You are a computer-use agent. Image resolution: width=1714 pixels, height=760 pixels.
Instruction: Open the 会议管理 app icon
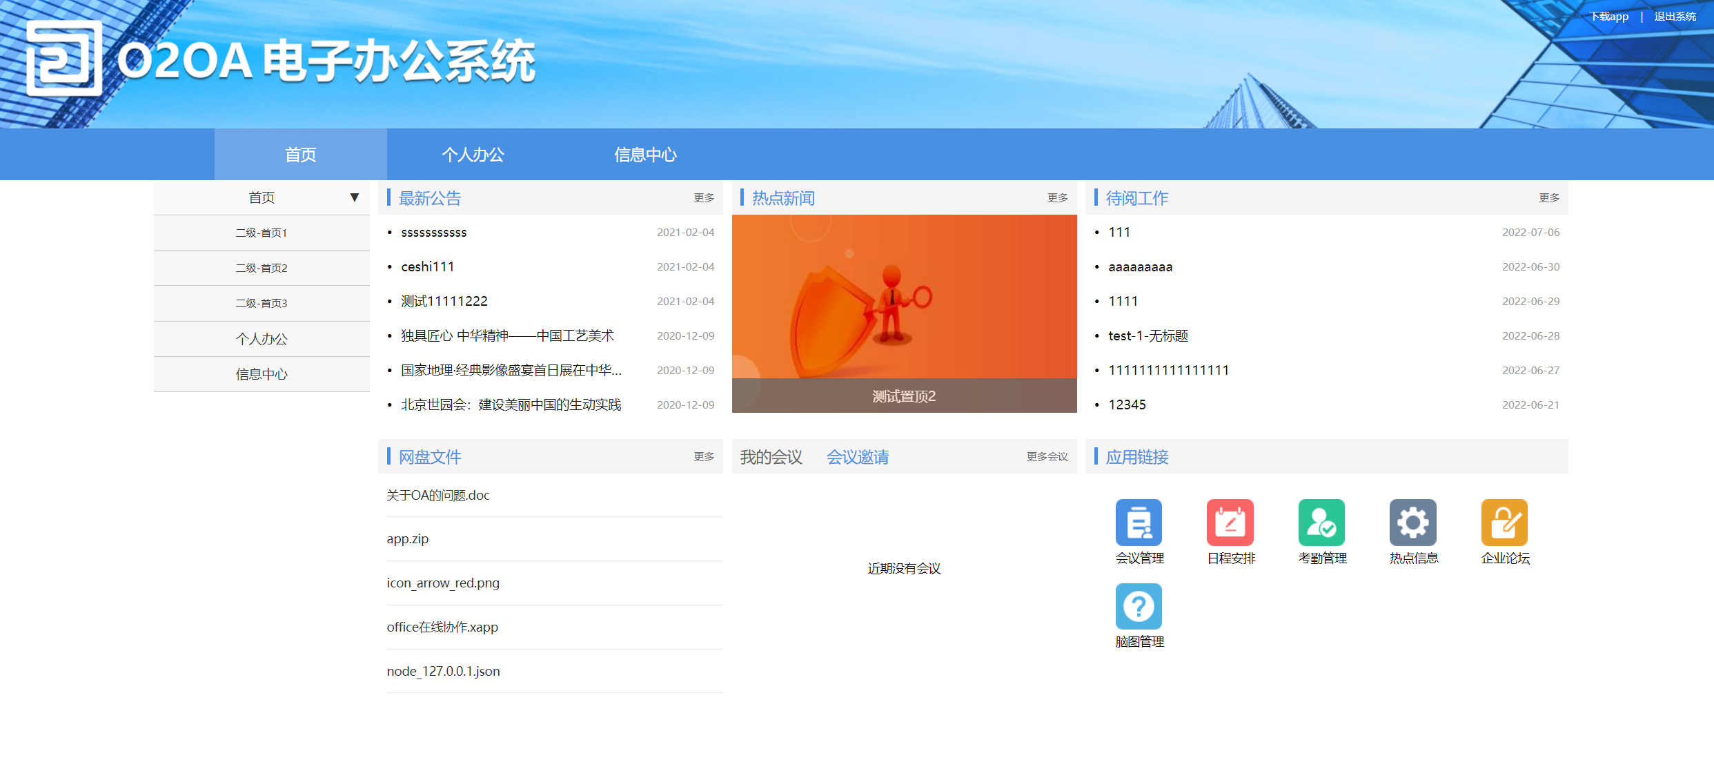(1139, 523)
